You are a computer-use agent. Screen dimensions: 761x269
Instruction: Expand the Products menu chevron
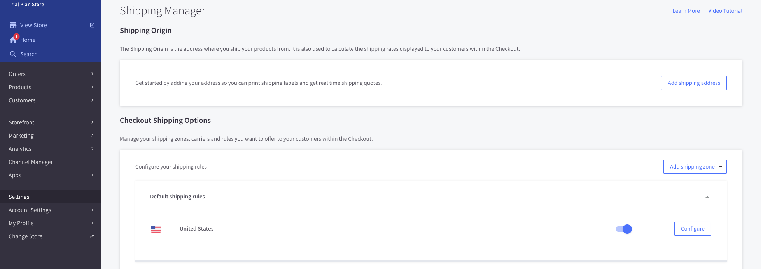coord(92,87)
